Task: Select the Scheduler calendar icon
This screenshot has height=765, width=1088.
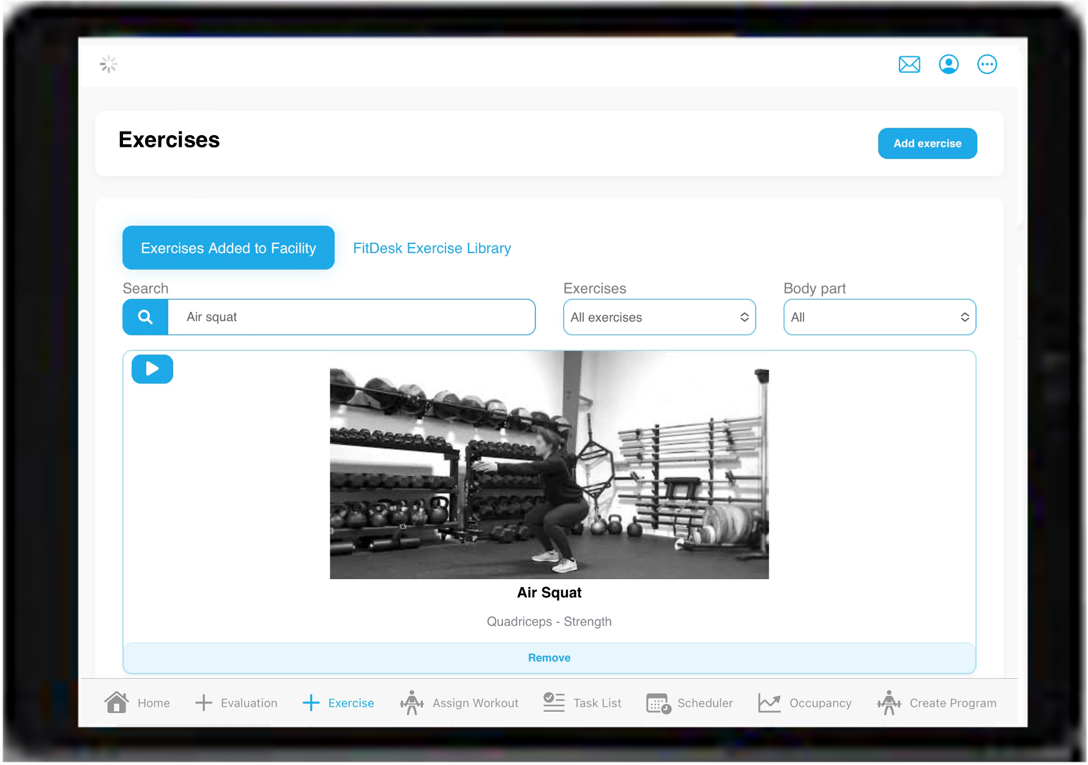Action: (657, 702)
